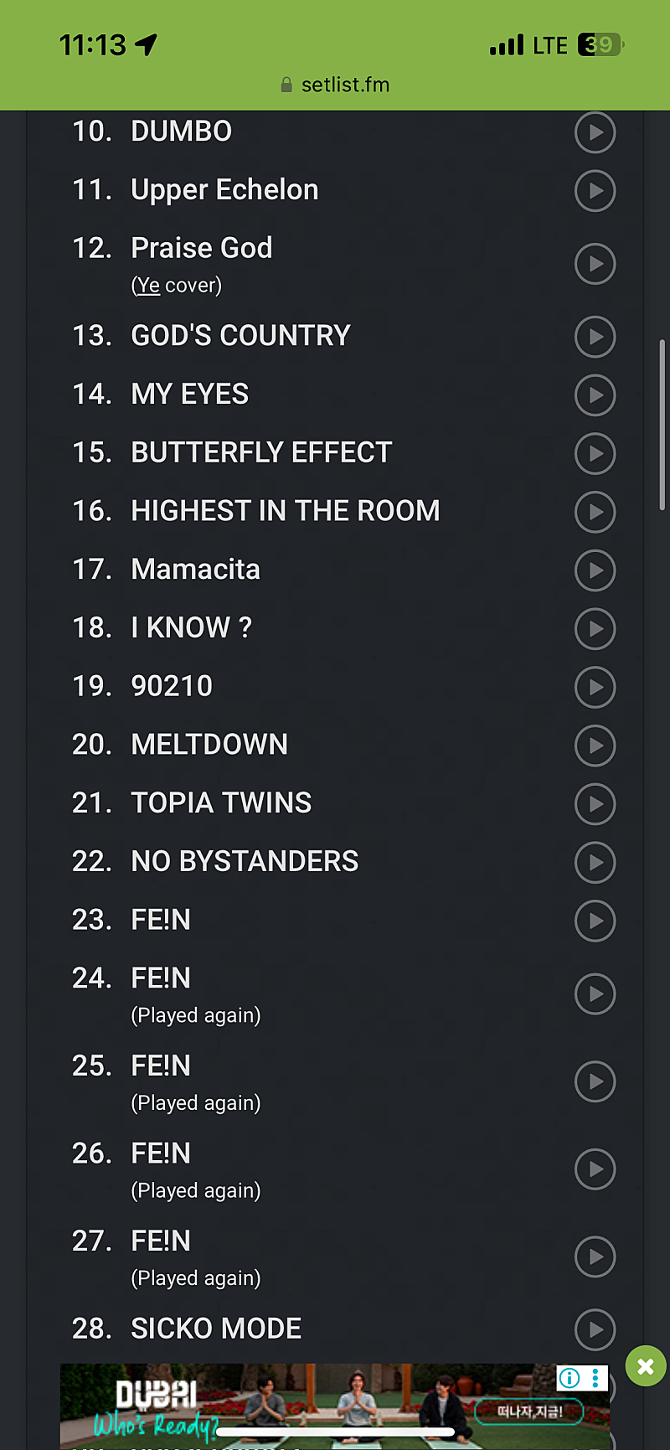Tap the setlist.fm address bar

tap(335, 85)
